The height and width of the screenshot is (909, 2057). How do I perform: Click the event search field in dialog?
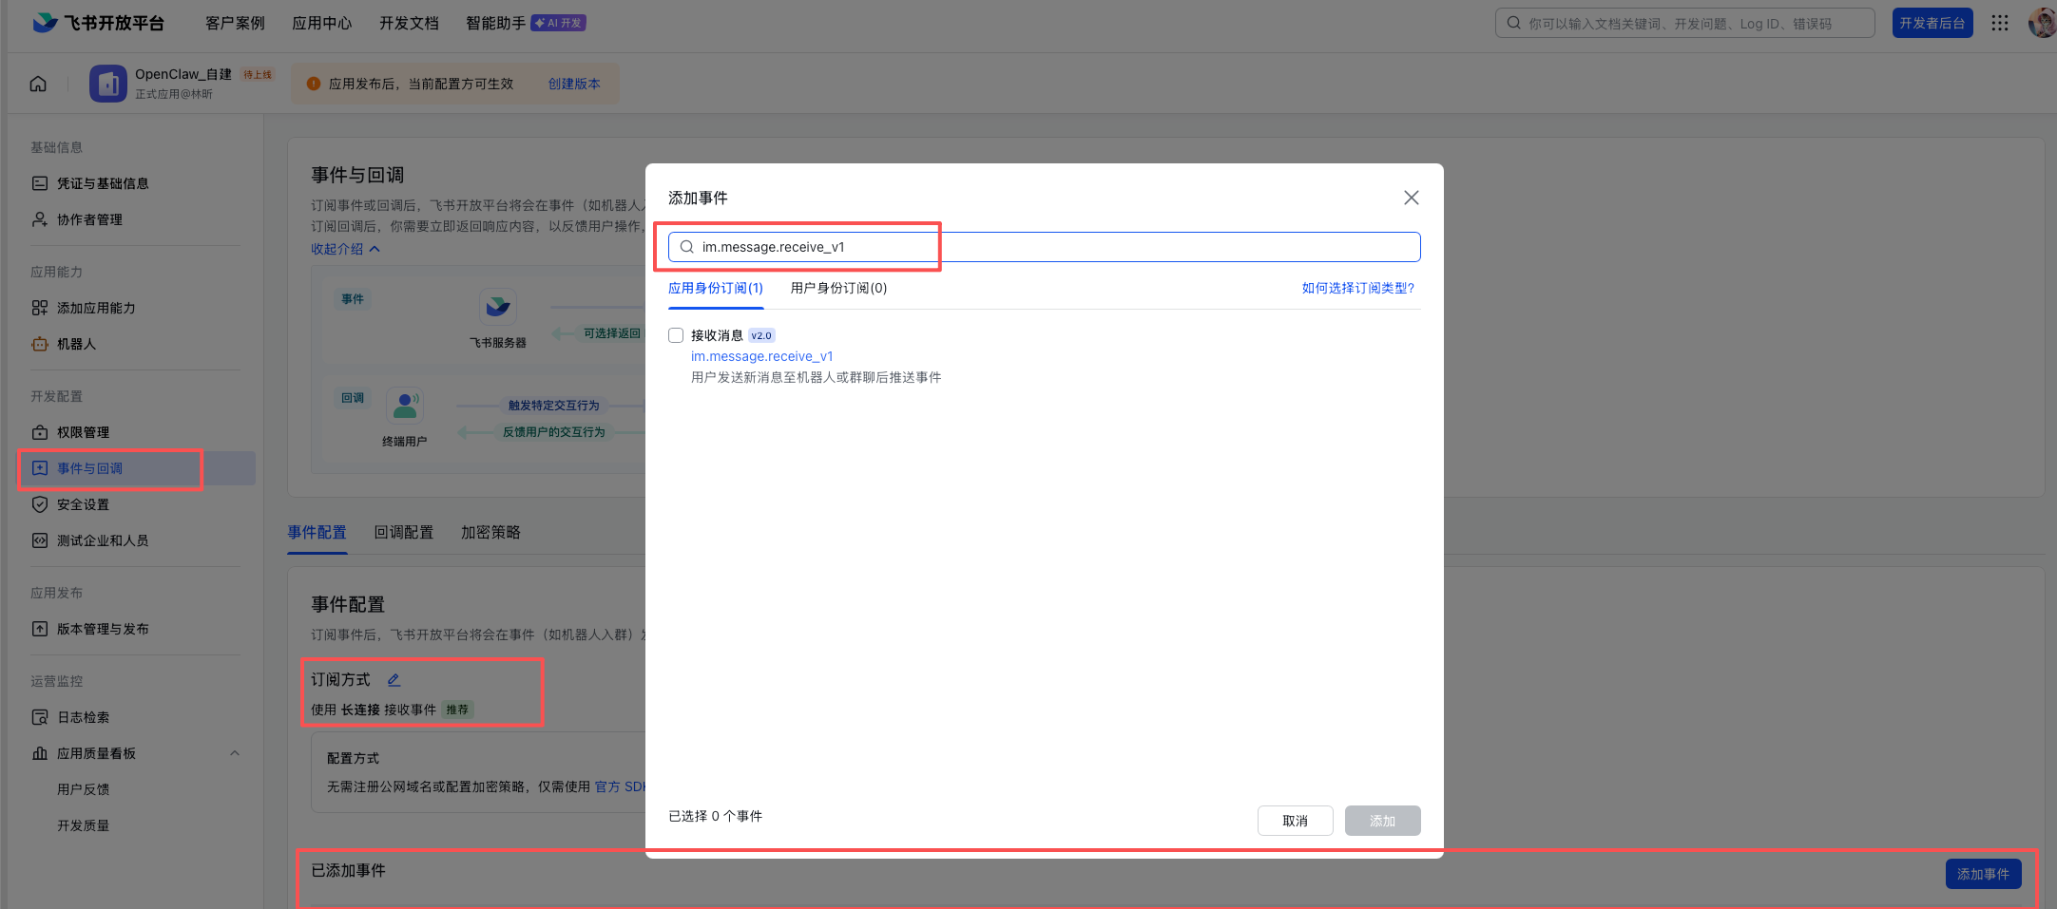click(x=1046, y=247)
